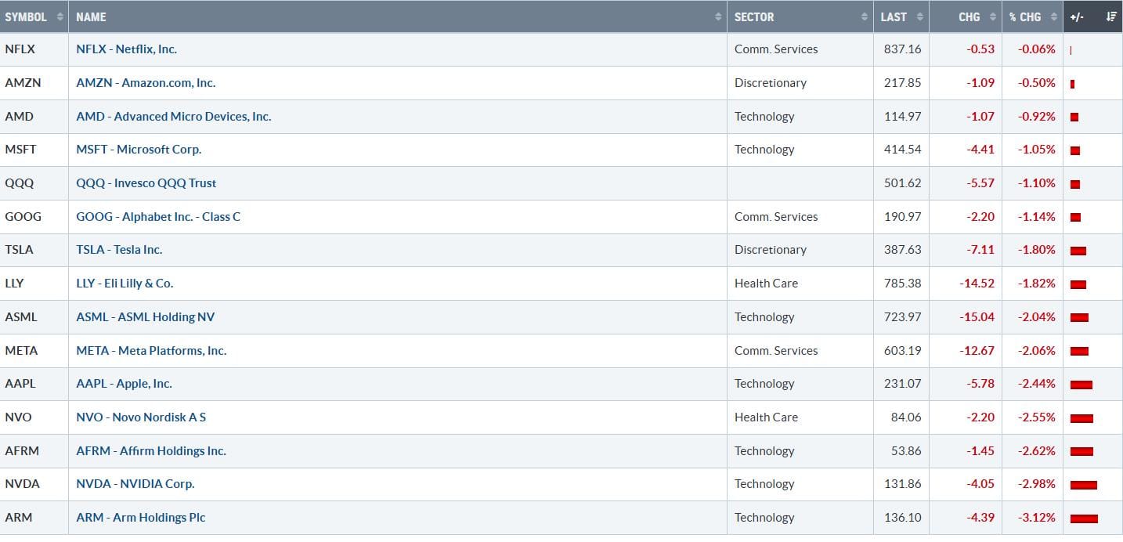Click the LAST column sort arrows
The image size is (1123, 542).
[920, 16]
